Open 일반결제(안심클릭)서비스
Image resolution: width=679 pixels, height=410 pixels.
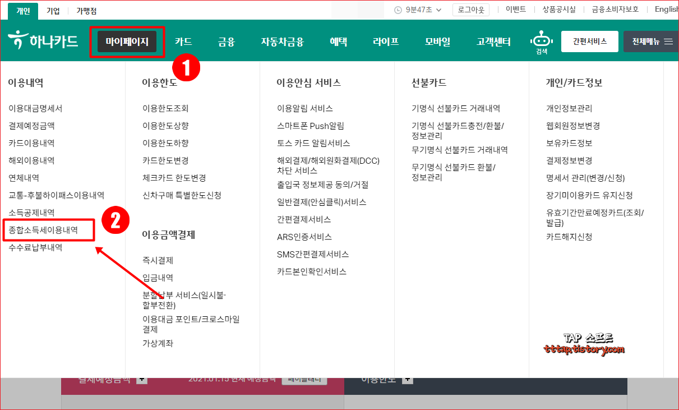coord(322,202)
